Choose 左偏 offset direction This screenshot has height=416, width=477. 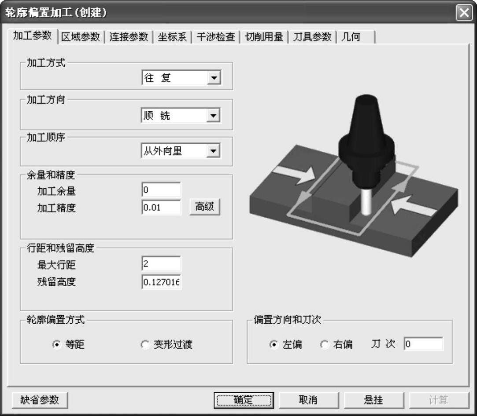[273, 345]
